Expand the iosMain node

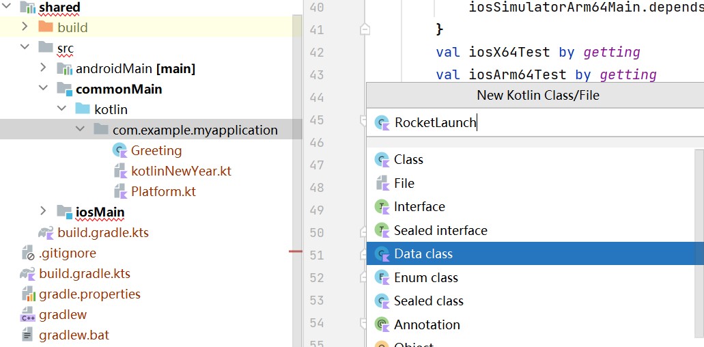(43, 212)
